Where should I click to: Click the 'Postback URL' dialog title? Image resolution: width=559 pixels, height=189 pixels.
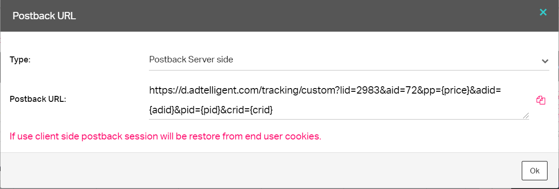tap(44, 16)
